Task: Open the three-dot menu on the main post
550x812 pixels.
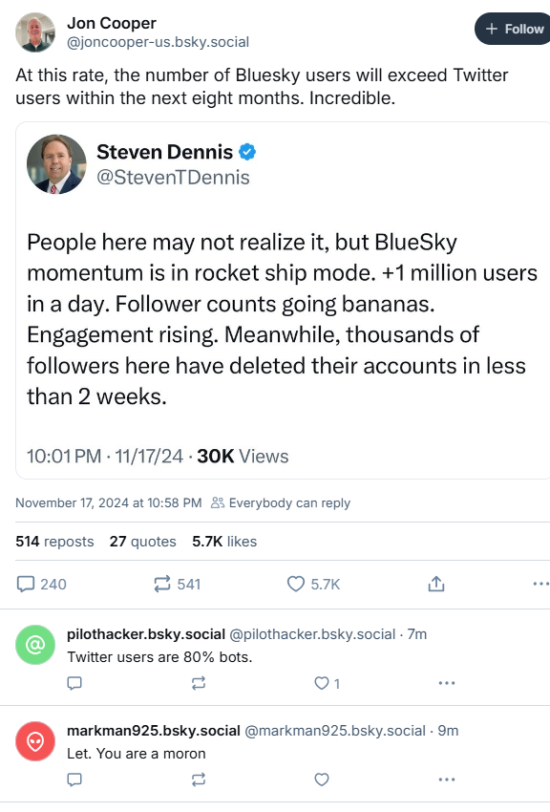Action: click(x=540, y=584)
